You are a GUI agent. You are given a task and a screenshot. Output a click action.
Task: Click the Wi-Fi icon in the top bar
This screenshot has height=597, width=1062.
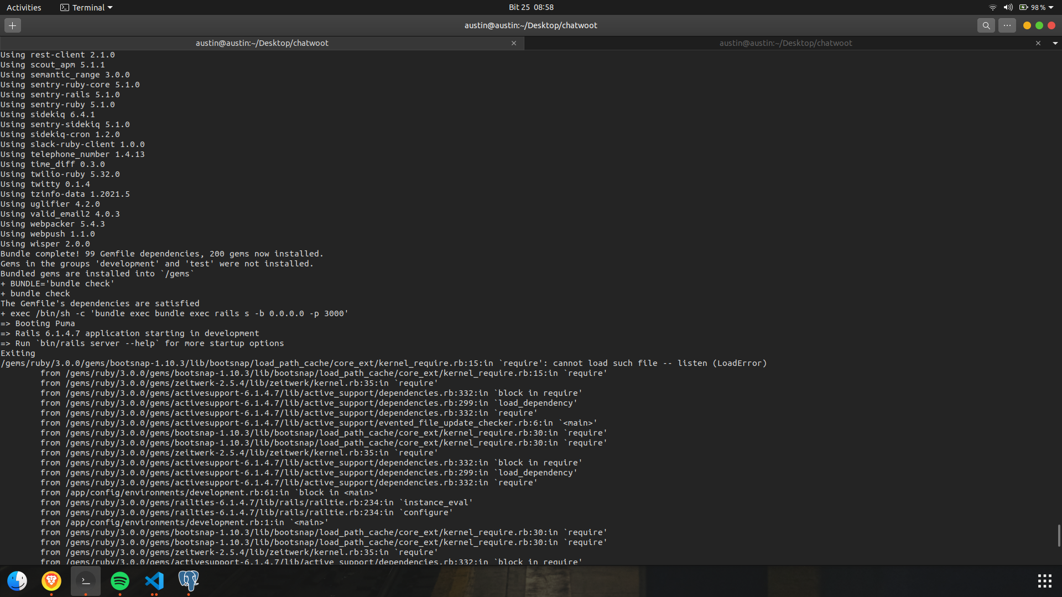click(x=992, y=7)
